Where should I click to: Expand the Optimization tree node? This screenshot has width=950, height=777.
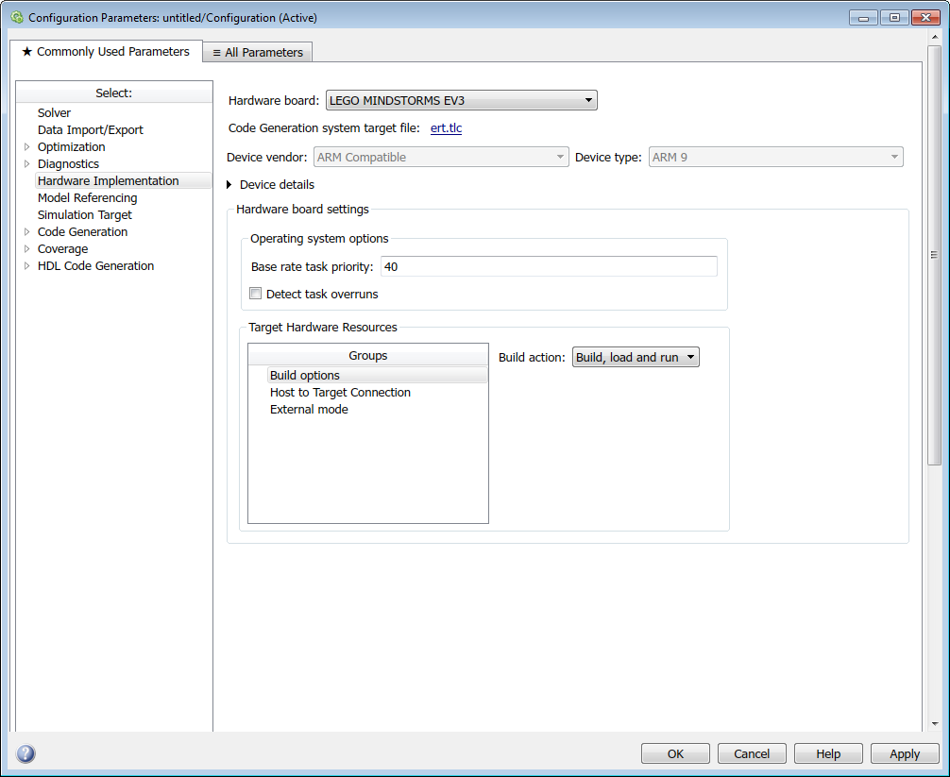click(x=26, y=147)
